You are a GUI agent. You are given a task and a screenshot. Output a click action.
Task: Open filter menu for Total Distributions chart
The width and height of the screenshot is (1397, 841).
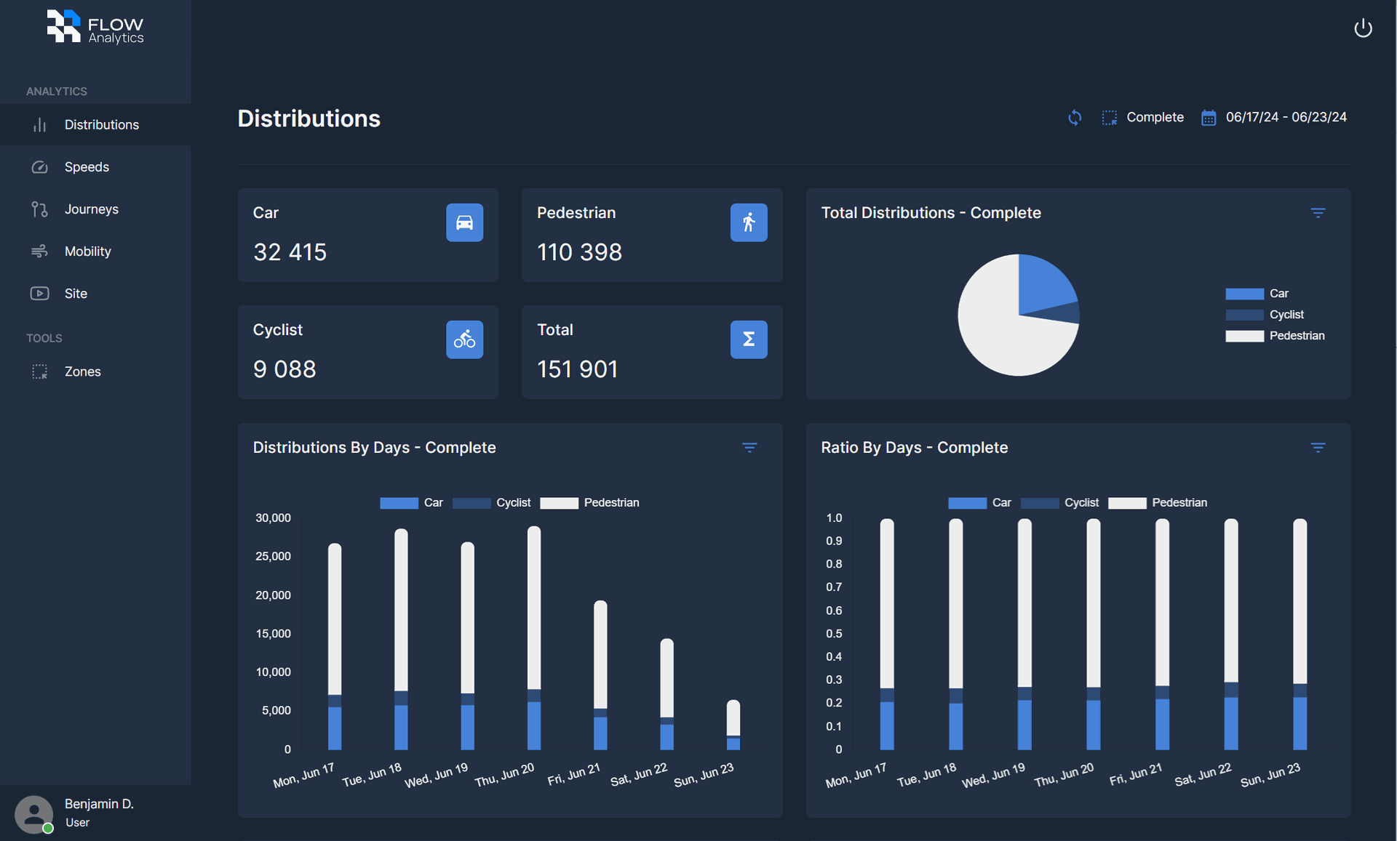1318,213
